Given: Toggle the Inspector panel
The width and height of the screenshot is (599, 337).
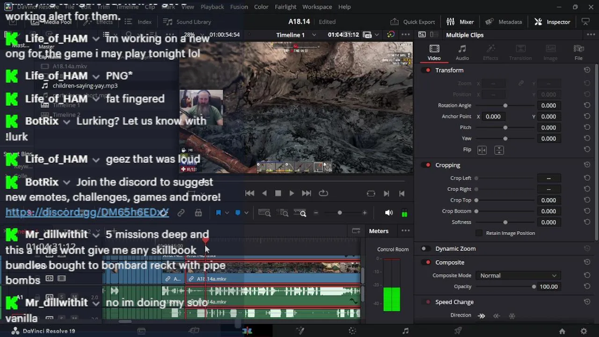Looking at the screenshot, I should click(x=552, y=22).
